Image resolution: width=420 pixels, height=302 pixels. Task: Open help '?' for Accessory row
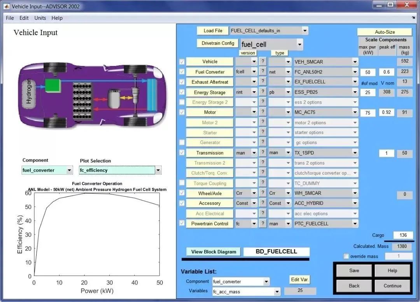(263, 203)
